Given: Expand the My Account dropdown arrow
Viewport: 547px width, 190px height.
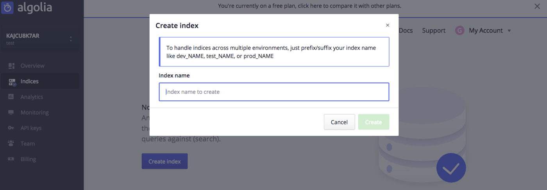Looking at the screenshot, I should tap(509, 31).
